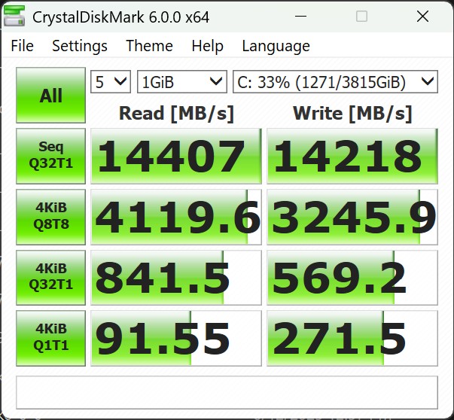Maximize the CrystalDiskMark window

pyautogui.click(x=361, y=17)
